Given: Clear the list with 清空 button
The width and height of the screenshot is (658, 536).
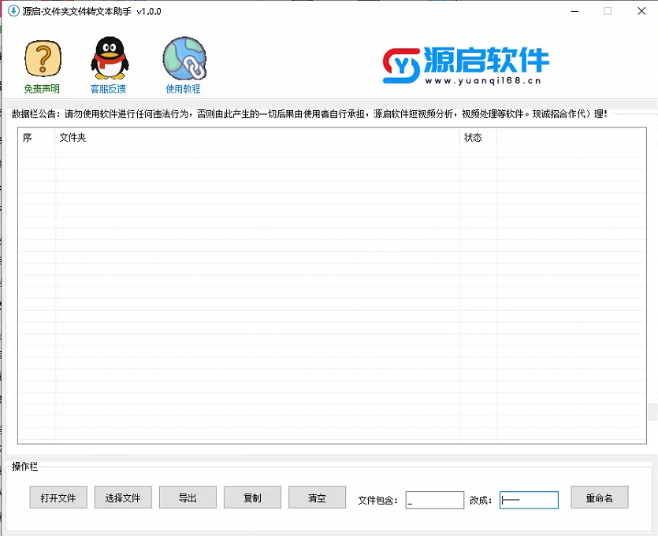Looking at the screenshot, I should [x=317, y=498].
